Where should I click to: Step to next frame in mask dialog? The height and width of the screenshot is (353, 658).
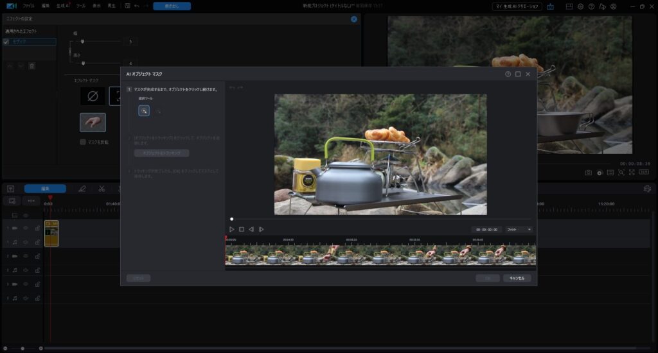point(261,229)
